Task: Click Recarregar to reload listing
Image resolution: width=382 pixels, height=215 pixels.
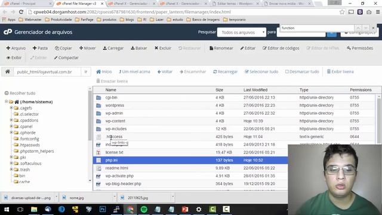Action: (225, 72)
